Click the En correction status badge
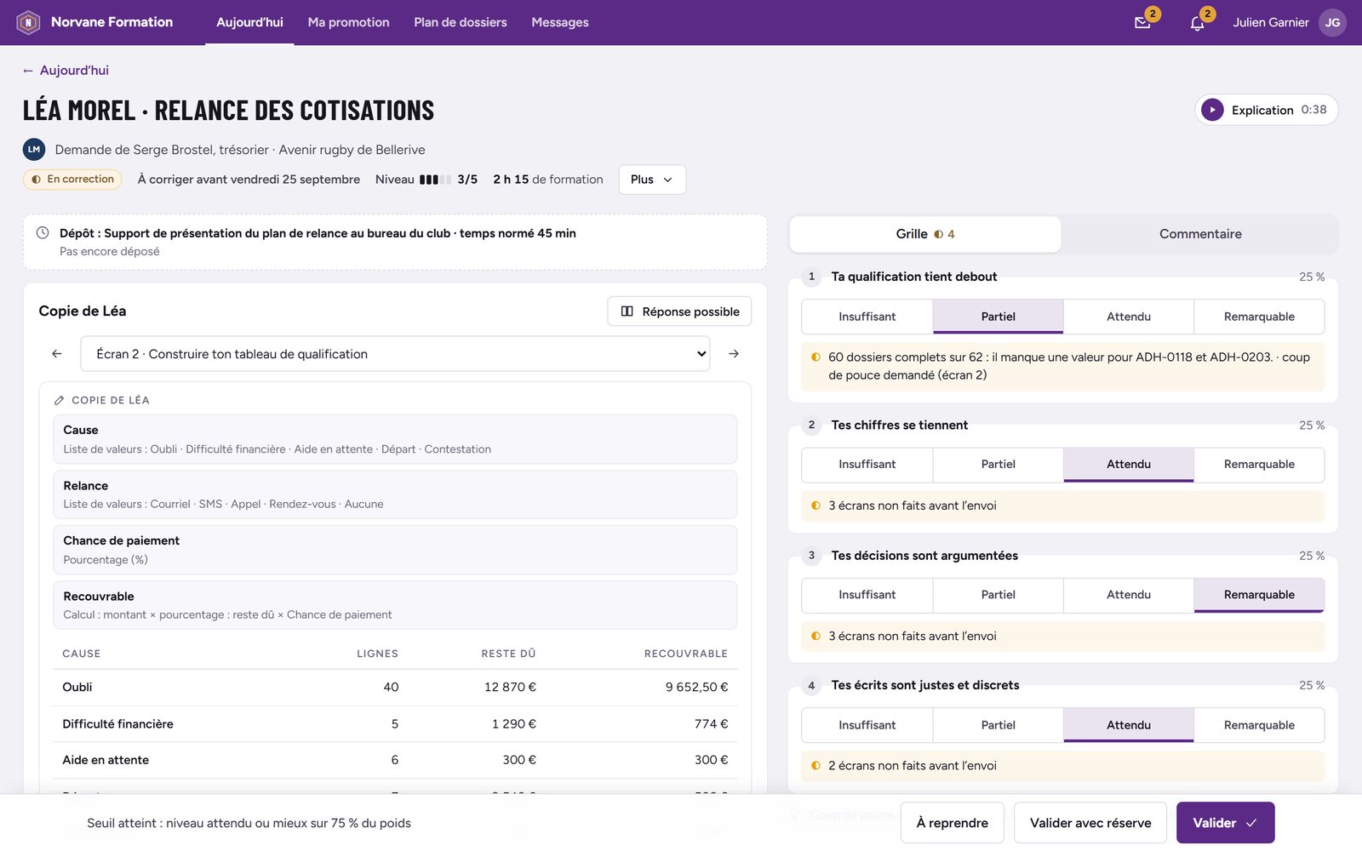Screen dimensions: 1362x851 click(x=72, y=180)
